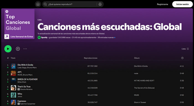Click BIRDS OF A FEATHER cover thumbnail
Viewport: 194px width, 106px height.
click(x=13, y=81)
